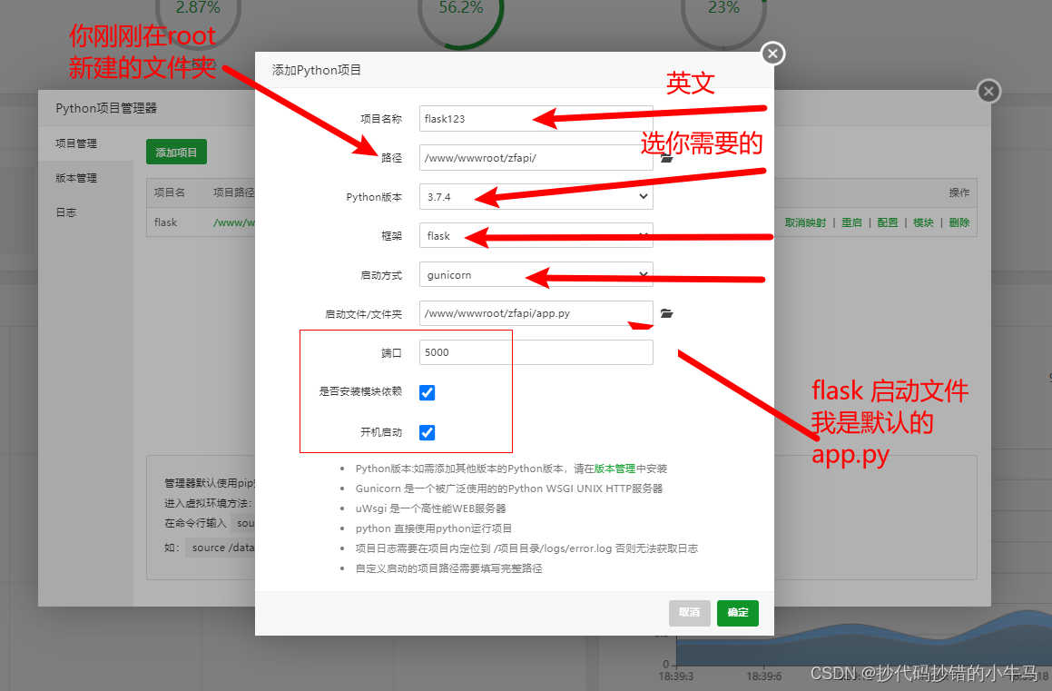Viewport: 1052px width, 691px height.
Task: Open the Python版本 dropdown showing 3.7.4
Action: point(536,196)
